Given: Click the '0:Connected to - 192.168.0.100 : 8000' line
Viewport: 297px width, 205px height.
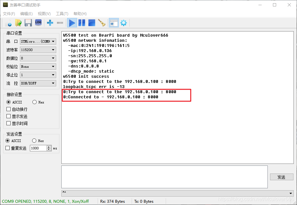Looking at the screenshot, I should 111,97.
